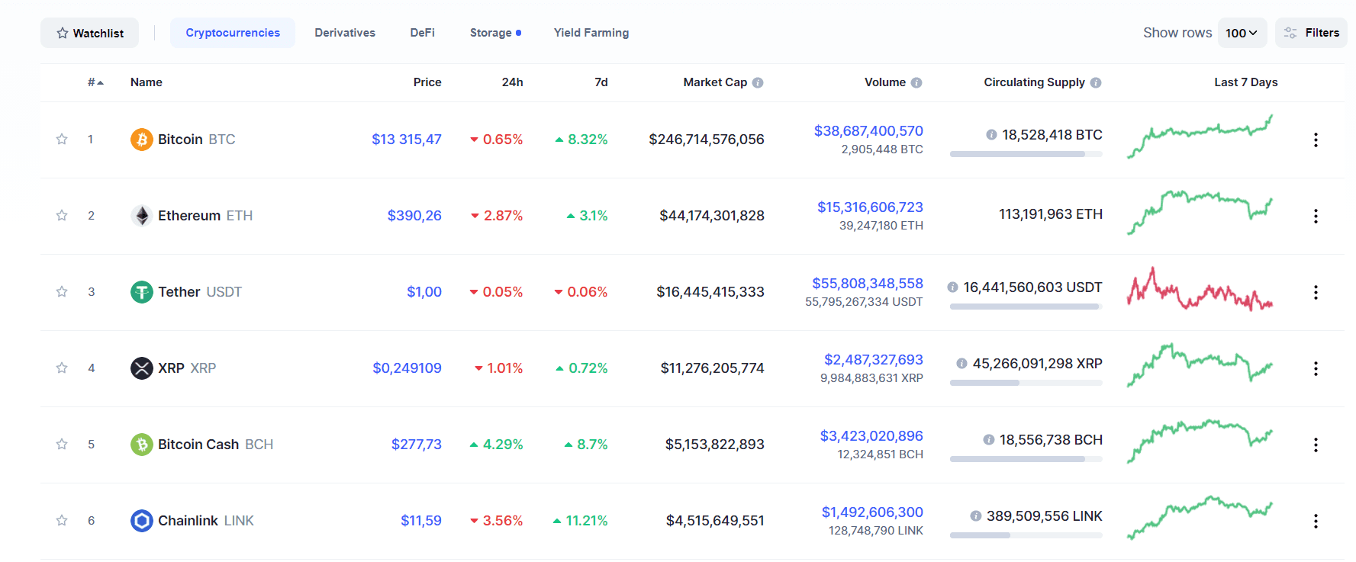Open the three-dot menu for XRP

(x=1316, y=368)
